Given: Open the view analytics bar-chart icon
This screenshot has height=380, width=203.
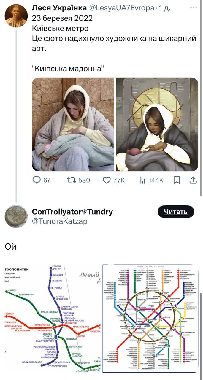Looking at the screenshot, I should (141, 180).
